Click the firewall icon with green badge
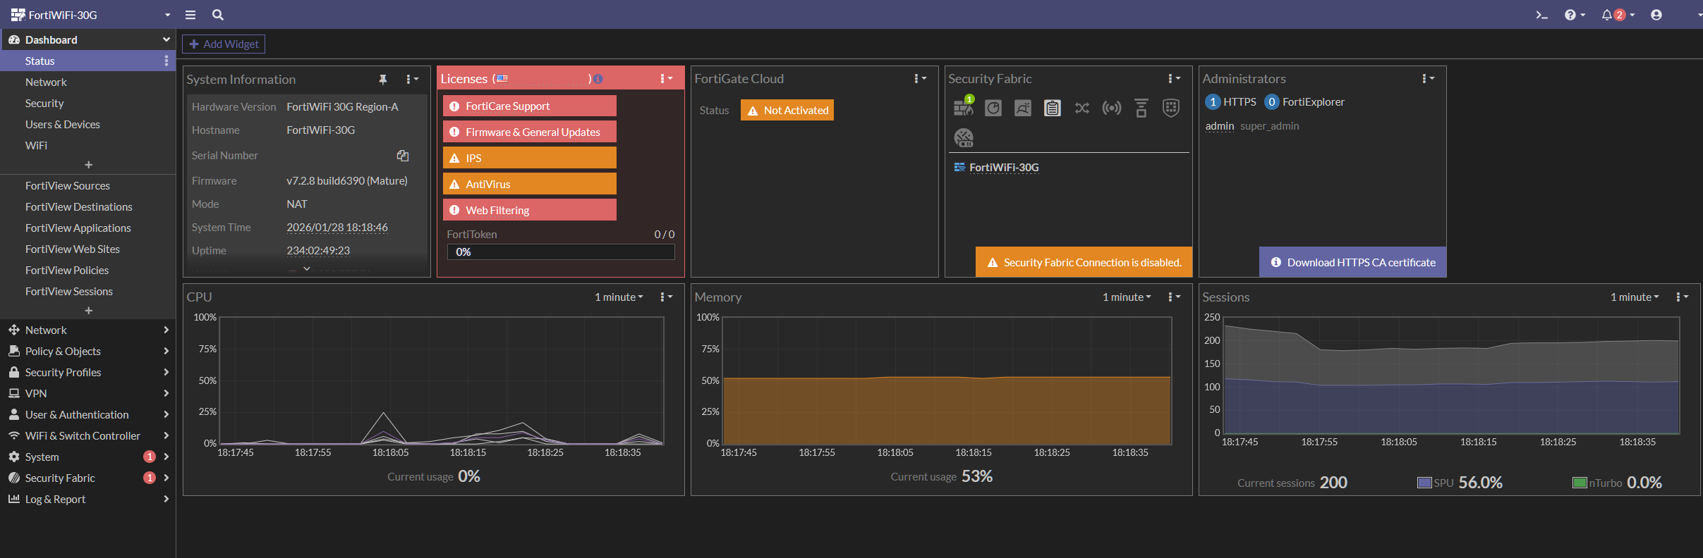The image size is (1703, 558). click(x=963, y=108)
